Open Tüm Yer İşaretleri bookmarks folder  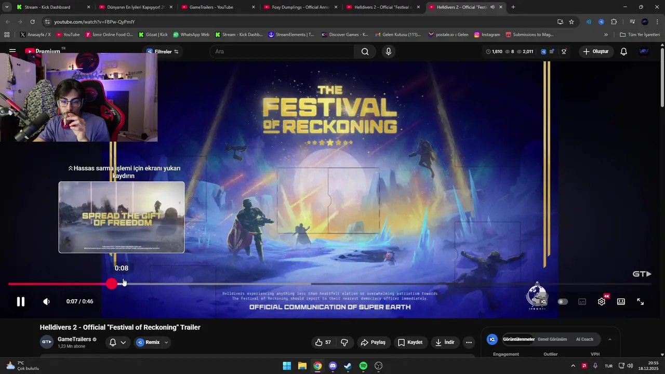640,35
